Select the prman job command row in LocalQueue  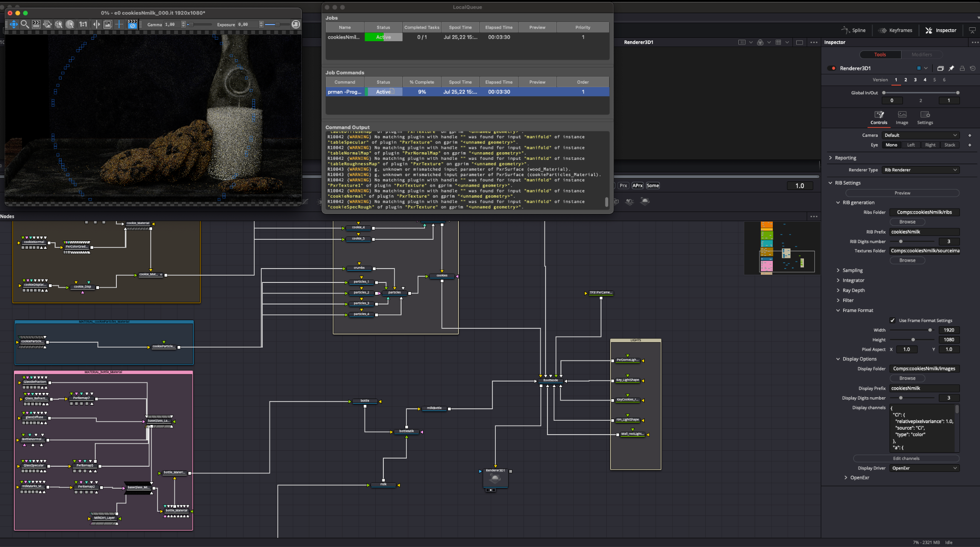tap(468, 92)
